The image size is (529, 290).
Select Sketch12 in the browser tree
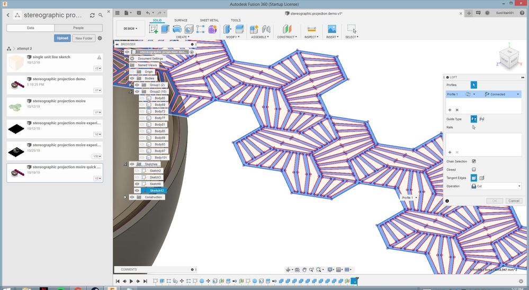tap(157, 191)
